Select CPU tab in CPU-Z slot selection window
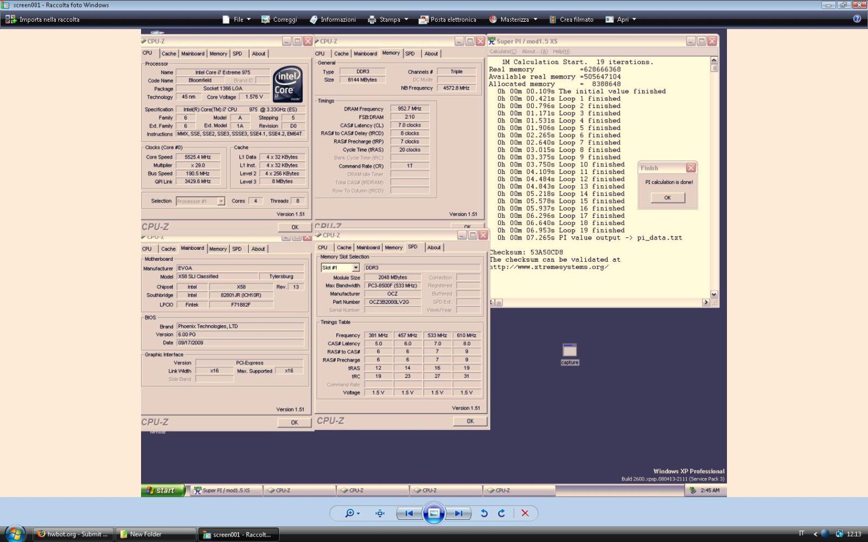Screen dimensions: 868x542 (x=323, y=248)
